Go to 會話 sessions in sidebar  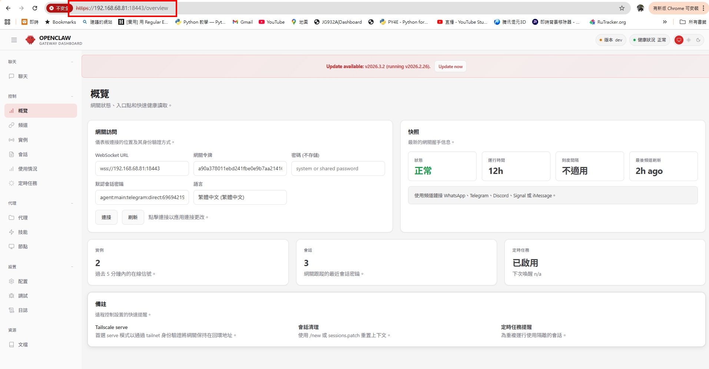click(23, 154)
